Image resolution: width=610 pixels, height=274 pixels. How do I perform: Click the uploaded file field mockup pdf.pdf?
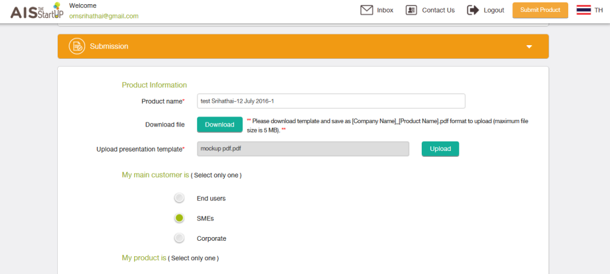click(303, 149)
